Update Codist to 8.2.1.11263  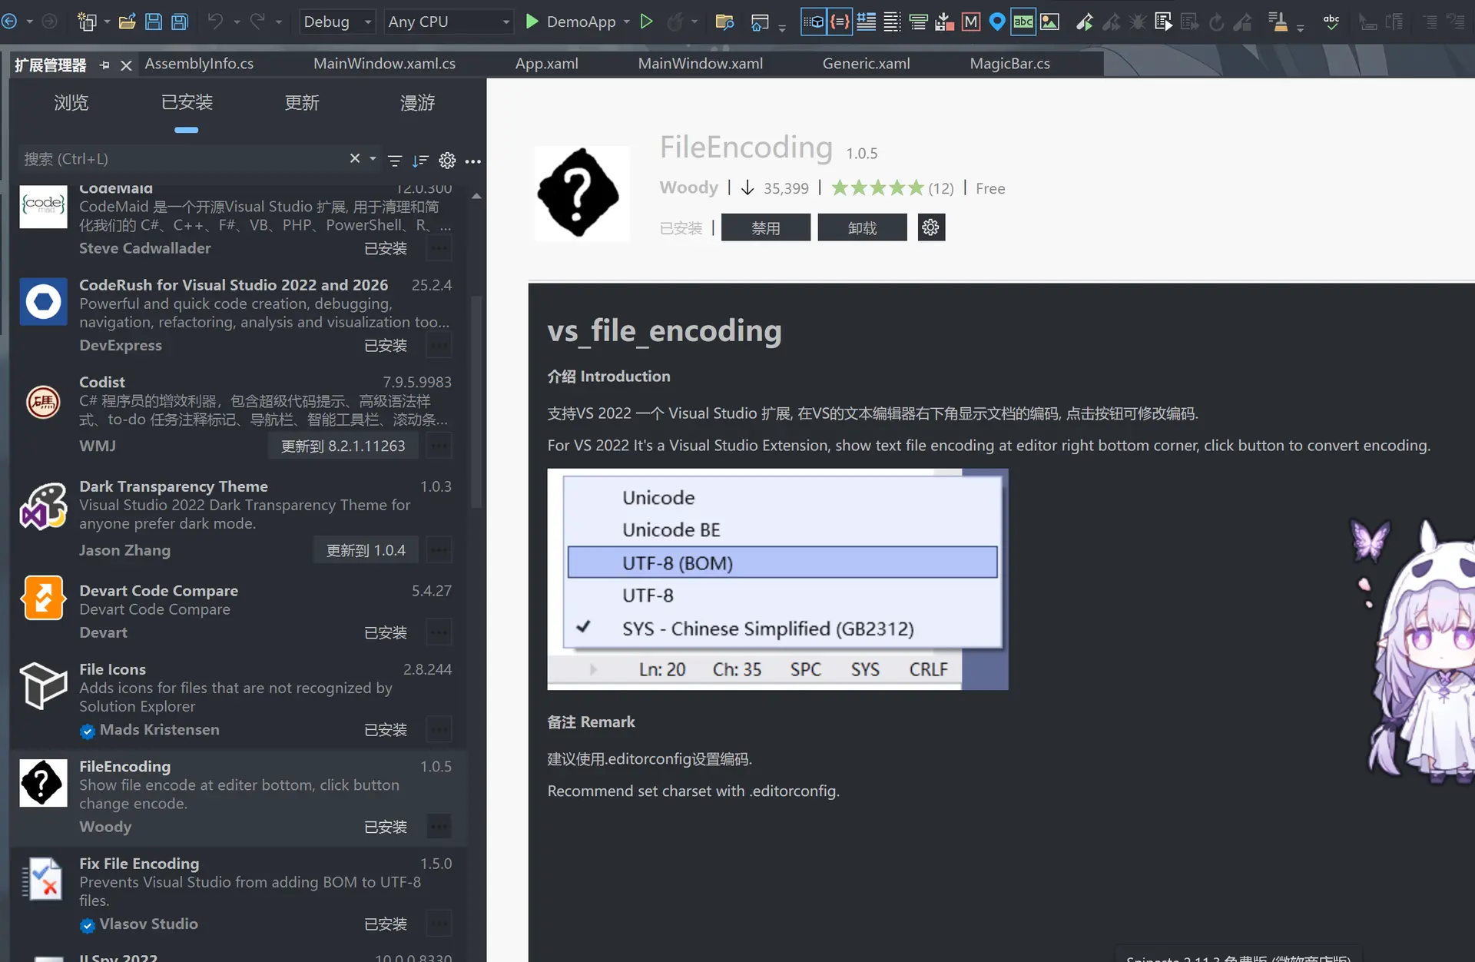click(343, 446)
